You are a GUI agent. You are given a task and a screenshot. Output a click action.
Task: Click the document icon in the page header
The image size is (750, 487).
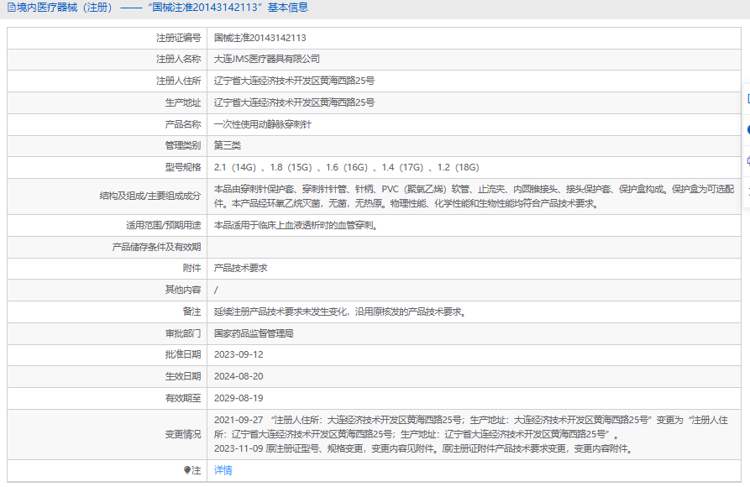12,8
